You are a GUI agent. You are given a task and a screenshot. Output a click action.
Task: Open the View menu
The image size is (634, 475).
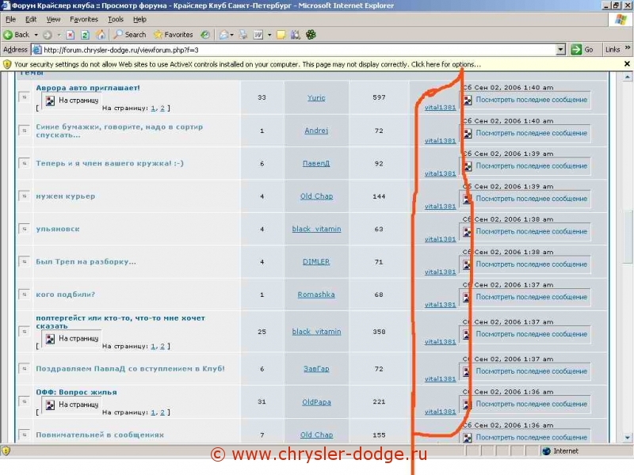click(53, 19)
